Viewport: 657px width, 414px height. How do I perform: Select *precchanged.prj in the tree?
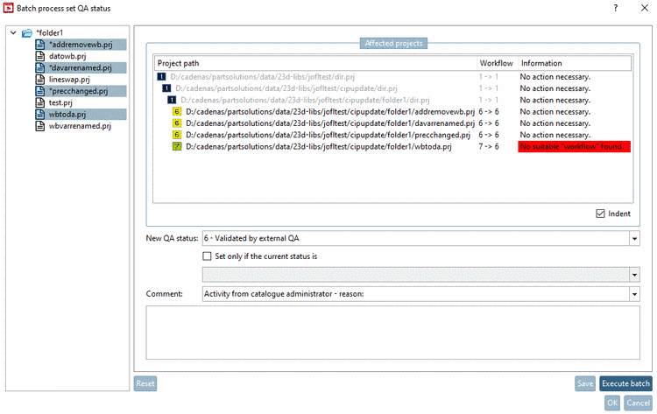78,91
